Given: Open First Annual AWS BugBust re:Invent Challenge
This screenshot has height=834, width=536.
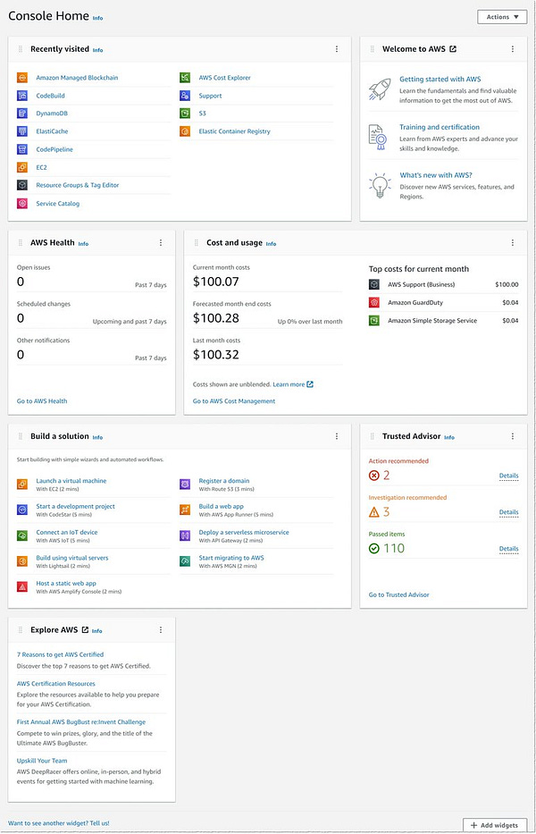Looking at the screenshot, I should (80, 721).
